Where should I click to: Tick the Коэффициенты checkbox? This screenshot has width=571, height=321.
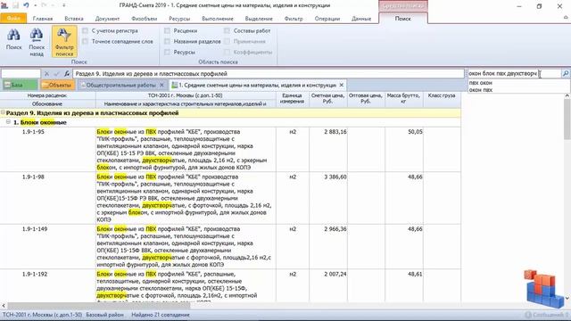click(x=227, y=53)
